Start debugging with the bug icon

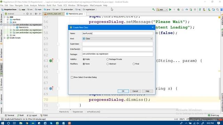pyautogui.click(x=178, y=9)
